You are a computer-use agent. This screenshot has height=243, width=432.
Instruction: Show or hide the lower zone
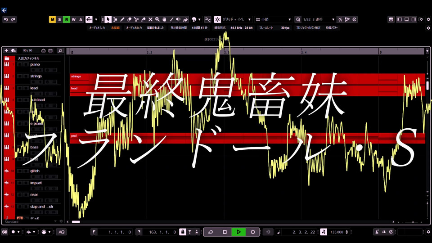click(x=407, y=19)
